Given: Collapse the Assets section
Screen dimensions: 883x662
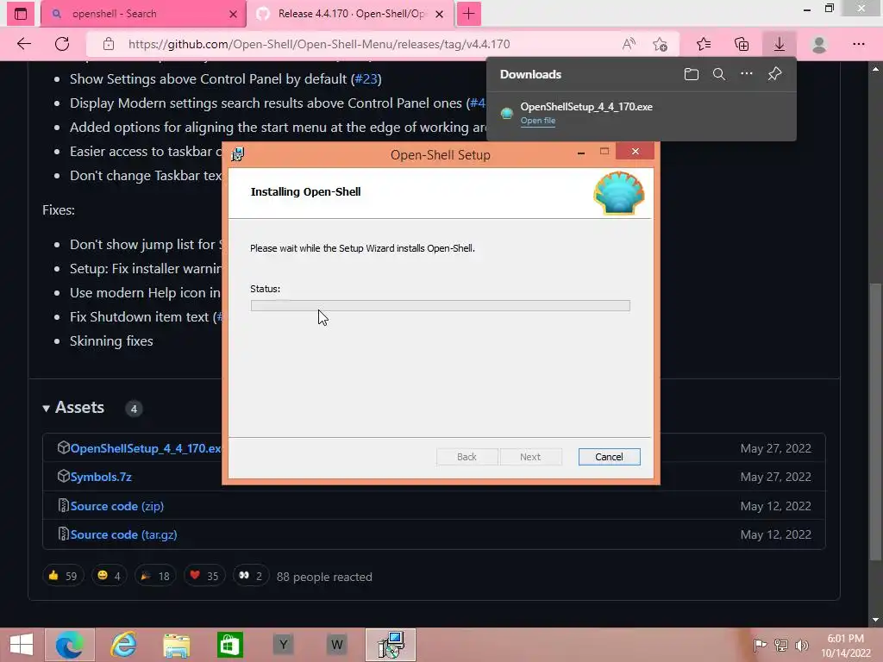Looking at the screenshot, I should (x=73, y=408).
